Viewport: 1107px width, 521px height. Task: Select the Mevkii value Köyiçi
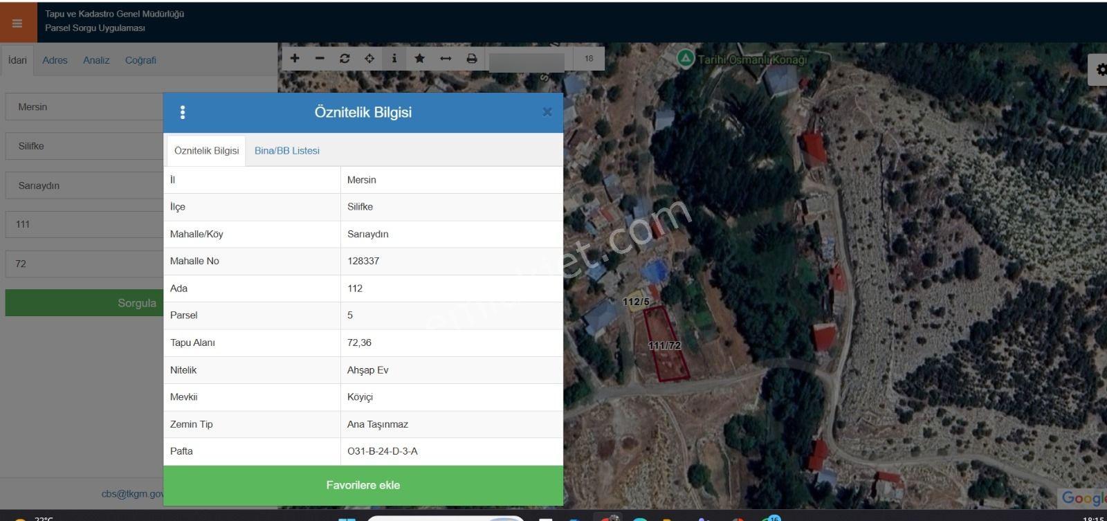[x=360, y=397]
